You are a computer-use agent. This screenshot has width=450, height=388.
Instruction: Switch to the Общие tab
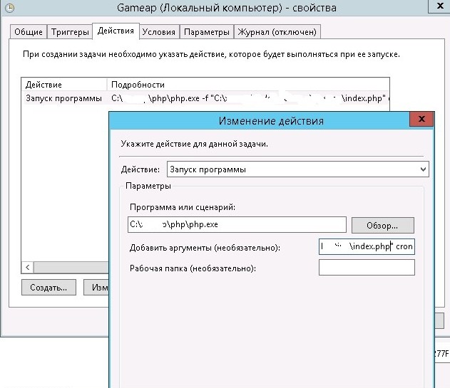(29, 32)
